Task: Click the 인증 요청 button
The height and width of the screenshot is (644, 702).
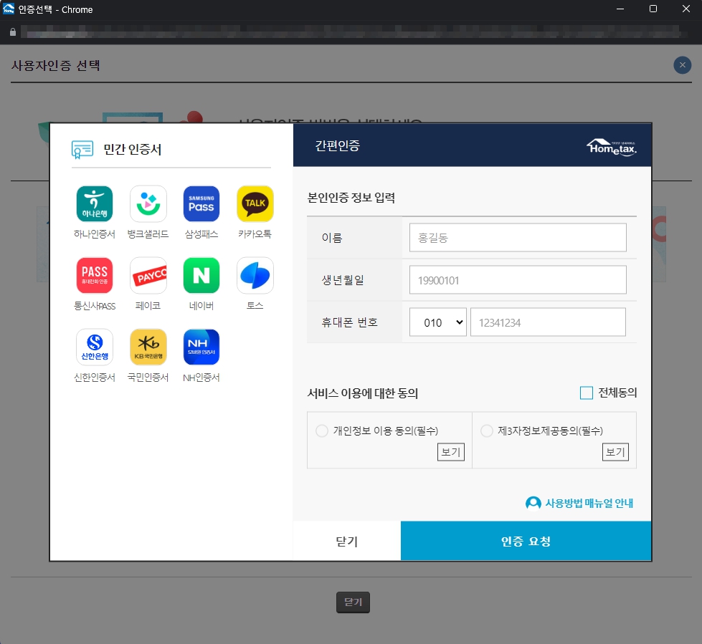Action: click(526, 541)
